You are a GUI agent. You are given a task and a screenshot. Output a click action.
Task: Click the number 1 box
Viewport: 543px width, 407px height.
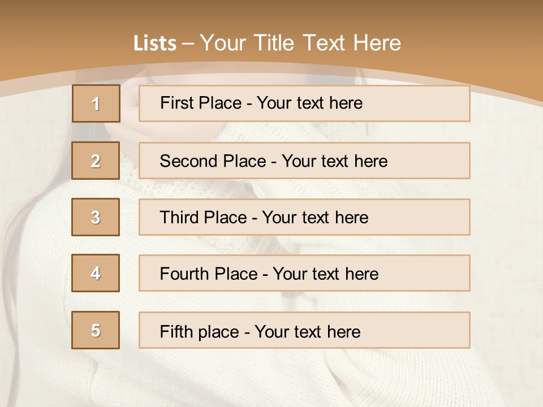tap(96, 103)
